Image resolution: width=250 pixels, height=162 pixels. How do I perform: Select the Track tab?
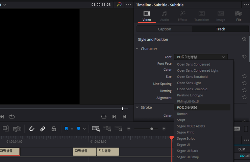[x=221, y=29]
